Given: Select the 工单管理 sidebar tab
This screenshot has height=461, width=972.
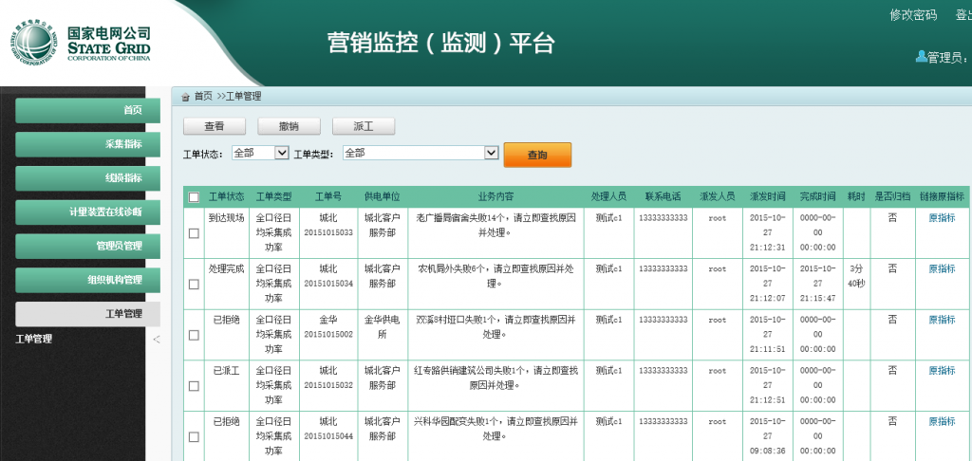Looking at the screenshot, I should pyautogui.click(x=87, y=314).
